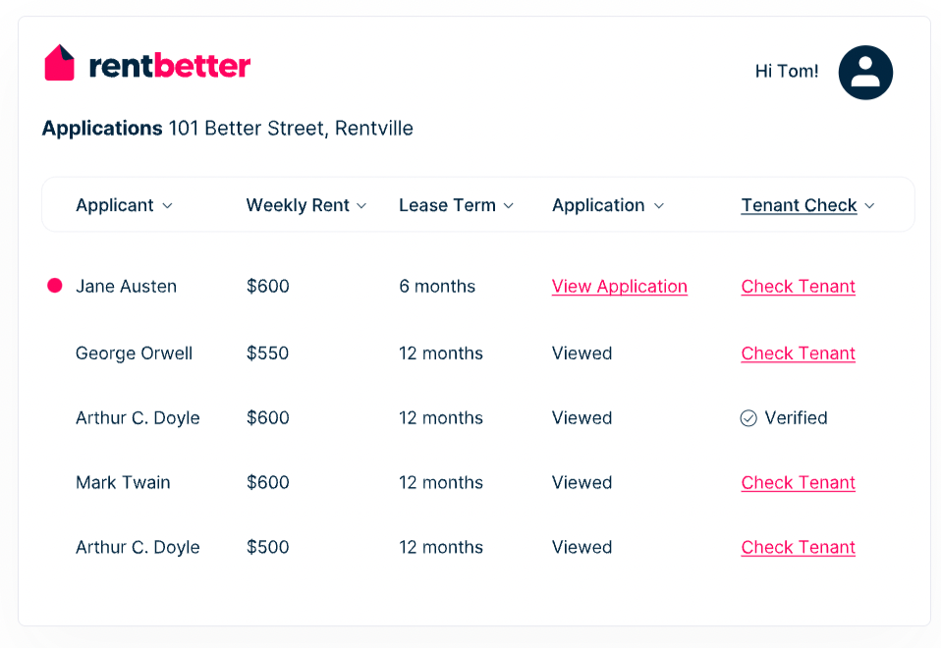941x648 pixels.
Task: Click the Tenant Check column header
Action: coord(799,205)
